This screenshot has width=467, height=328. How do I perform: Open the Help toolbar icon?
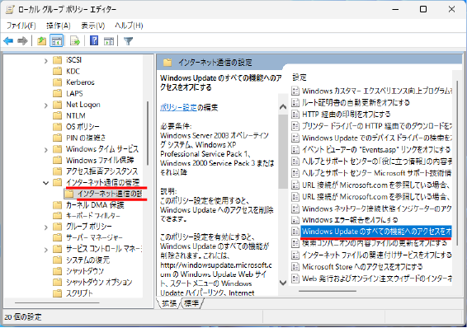(94, 40)
